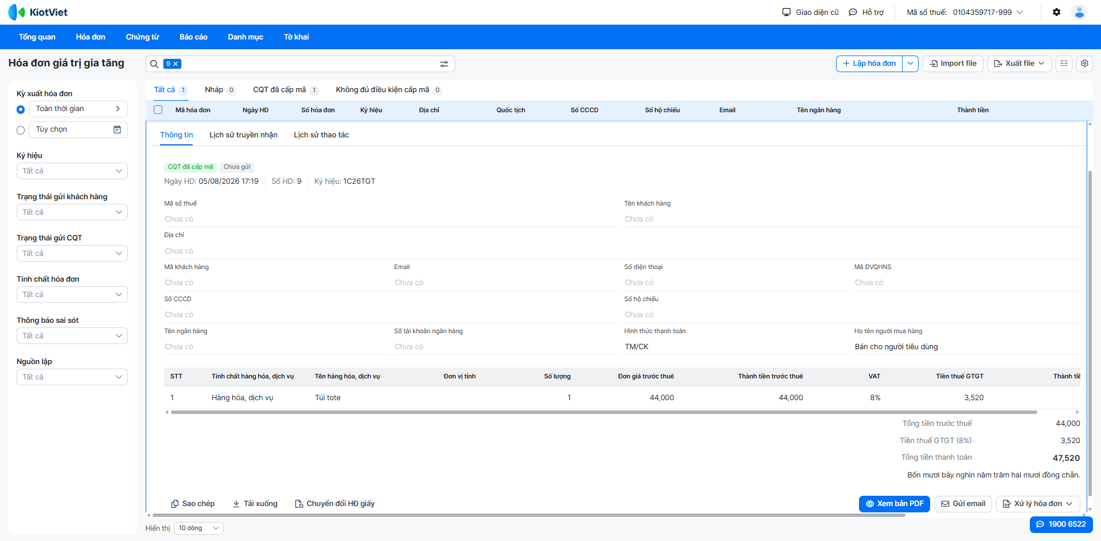This screenshot has height=541, width=1101.
Task: Open the advanced filter sliders icon
Action: 444,64
